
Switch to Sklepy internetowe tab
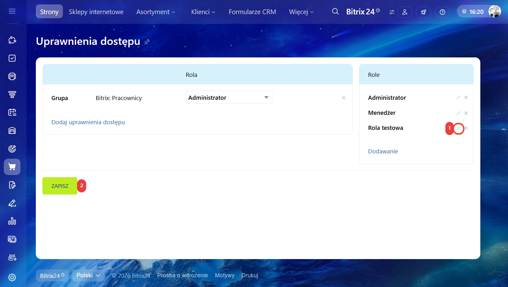pyautogui.click(x=96, y=12)
